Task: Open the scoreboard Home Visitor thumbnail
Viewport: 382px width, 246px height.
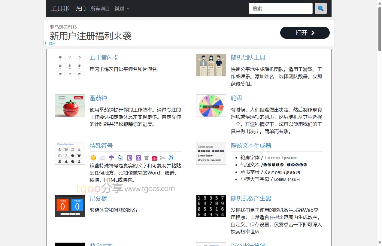Action: click(x=70, y=206)
